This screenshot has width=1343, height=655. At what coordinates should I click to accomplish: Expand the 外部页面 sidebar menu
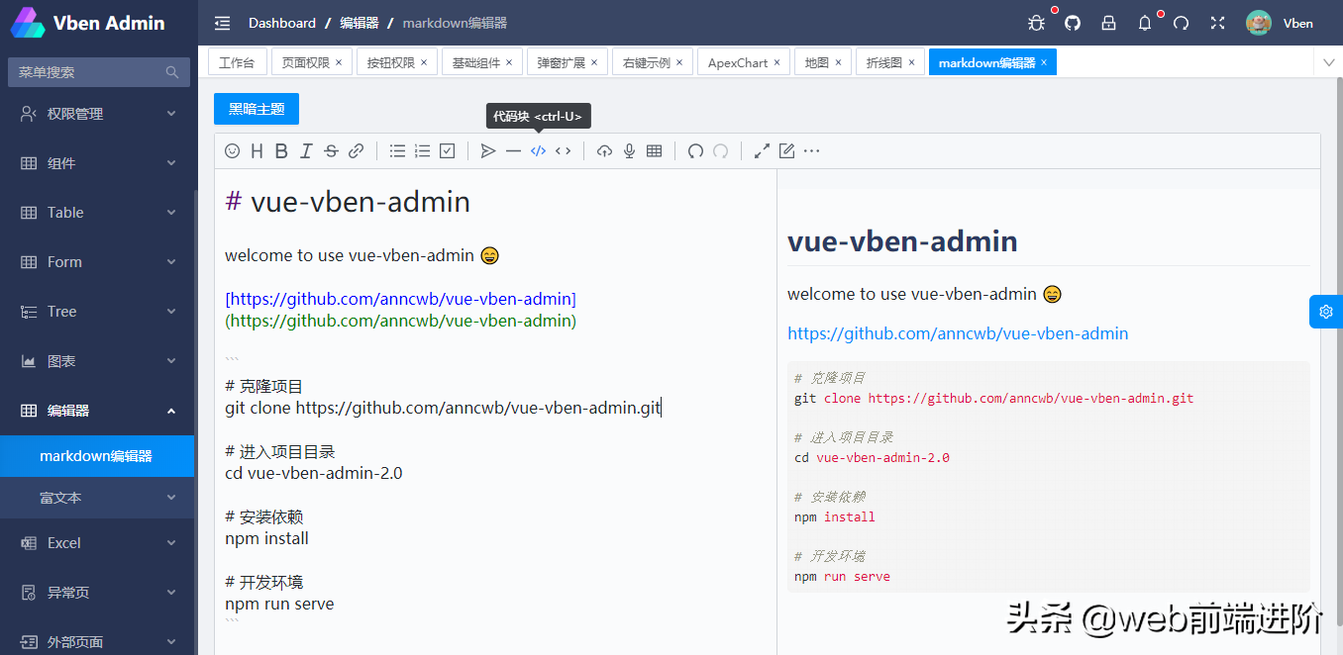pyautogui.click(x=97, y=642)
